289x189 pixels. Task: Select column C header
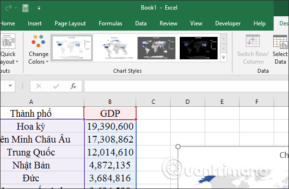[x=153, y=102]
